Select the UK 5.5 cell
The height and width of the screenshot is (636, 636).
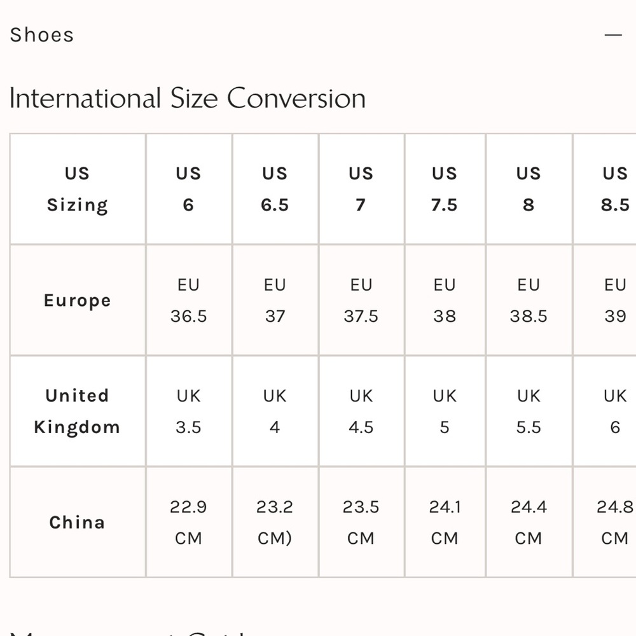coord(529,411)
